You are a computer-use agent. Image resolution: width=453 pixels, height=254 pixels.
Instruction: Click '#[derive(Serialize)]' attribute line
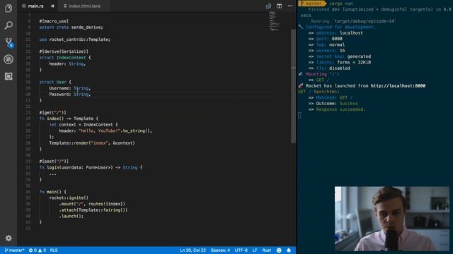coord(64,52)
